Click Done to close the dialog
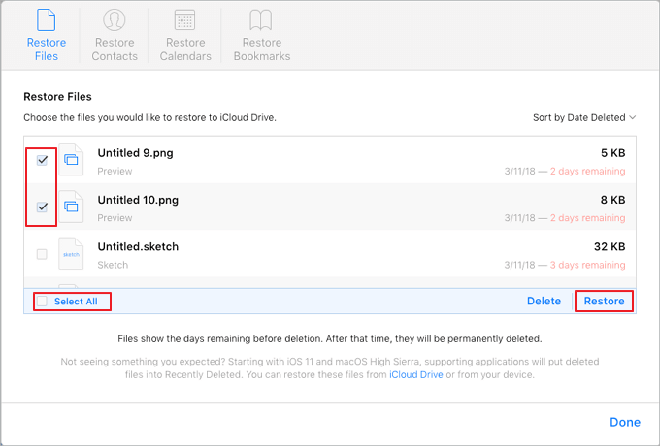The image size is (660, 446). 624,422
